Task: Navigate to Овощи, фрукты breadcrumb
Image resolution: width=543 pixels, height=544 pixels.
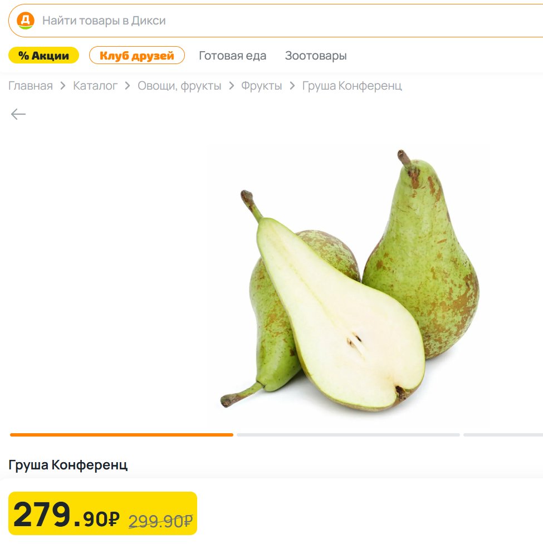Action: [179, 86]
